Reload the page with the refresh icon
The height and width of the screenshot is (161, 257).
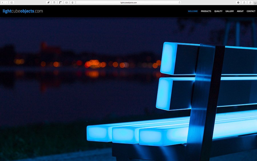(180, 3)
